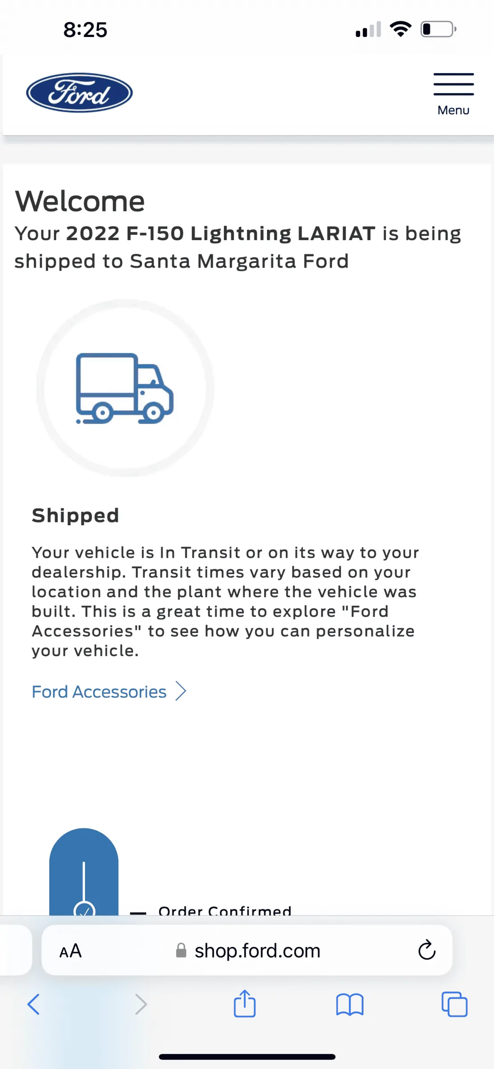Select the Order Confirmed step label
Screen dimensions: 494x1069
coord(225,910)
